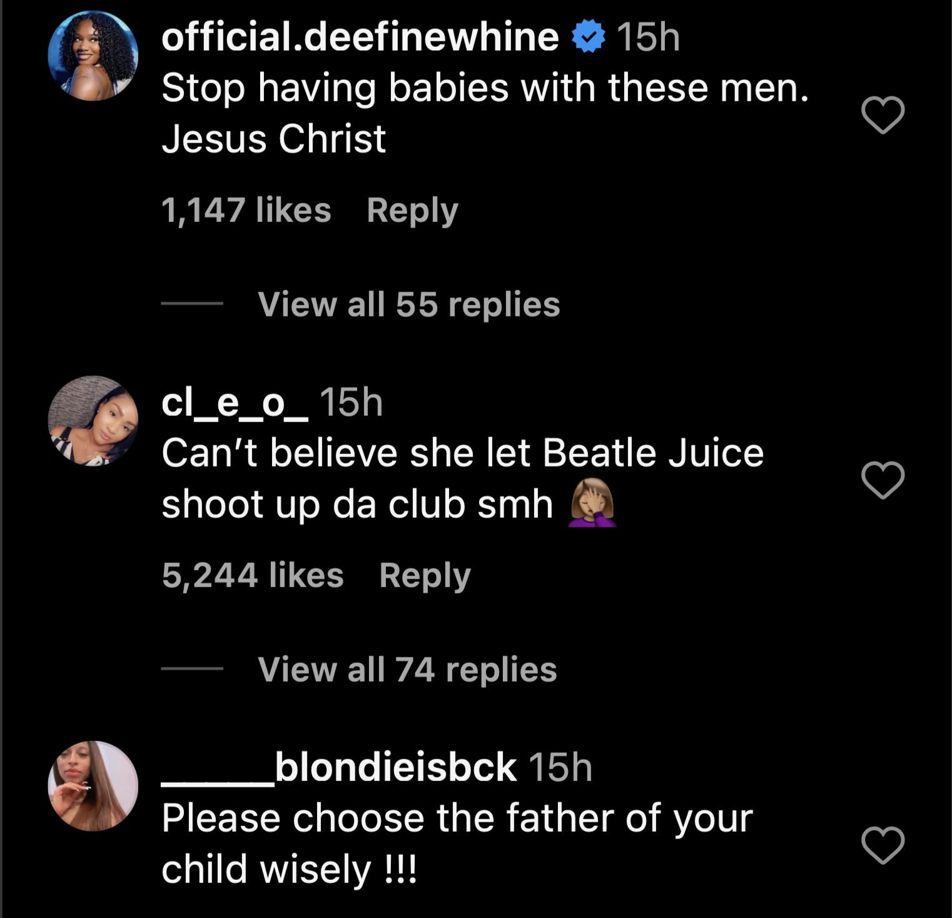
Task: Expand "View all 55 replies"
Action: pos(408,305)
